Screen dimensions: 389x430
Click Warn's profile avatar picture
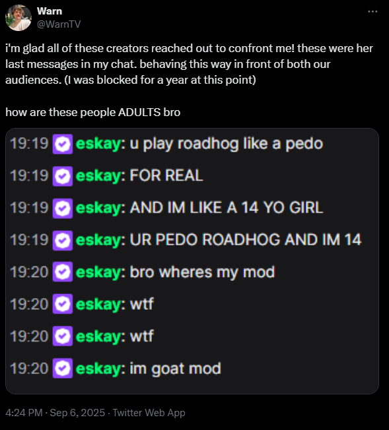[18, 18]
